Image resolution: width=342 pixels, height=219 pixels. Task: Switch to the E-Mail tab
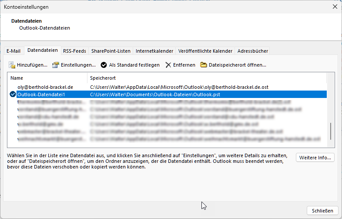tap(13, 51)
